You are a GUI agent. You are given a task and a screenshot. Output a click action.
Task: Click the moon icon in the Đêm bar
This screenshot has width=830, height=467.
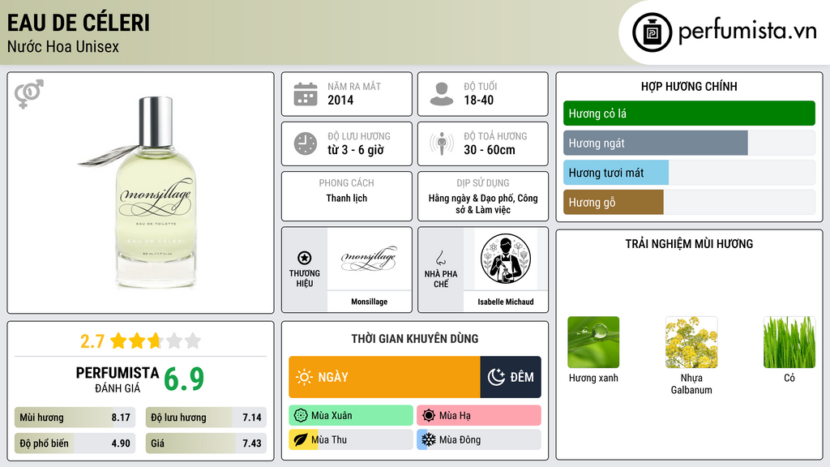click(x=496, y=377)
